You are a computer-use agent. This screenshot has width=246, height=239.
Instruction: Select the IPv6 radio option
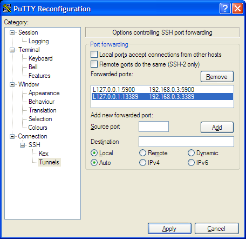191,163
